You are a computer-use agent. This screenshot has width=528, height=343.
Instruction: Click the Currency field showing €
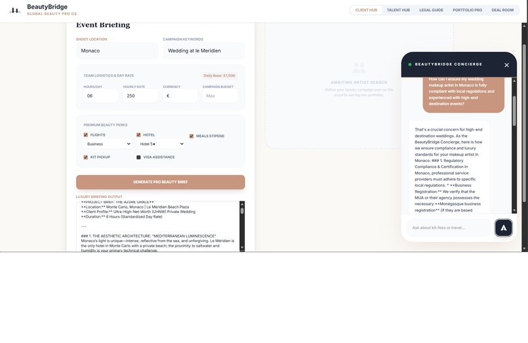point(180,96)
